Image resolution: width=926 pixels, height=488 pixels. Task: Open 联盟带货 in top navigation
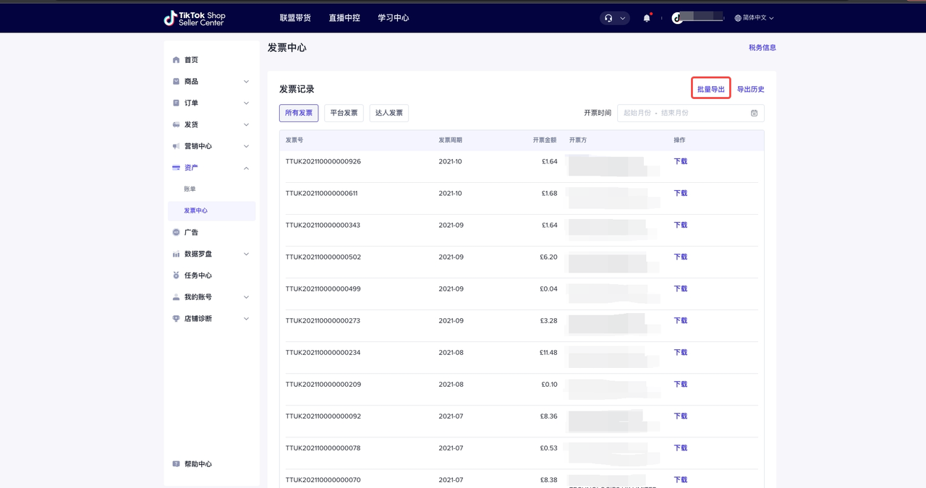(x=295, y=18)
